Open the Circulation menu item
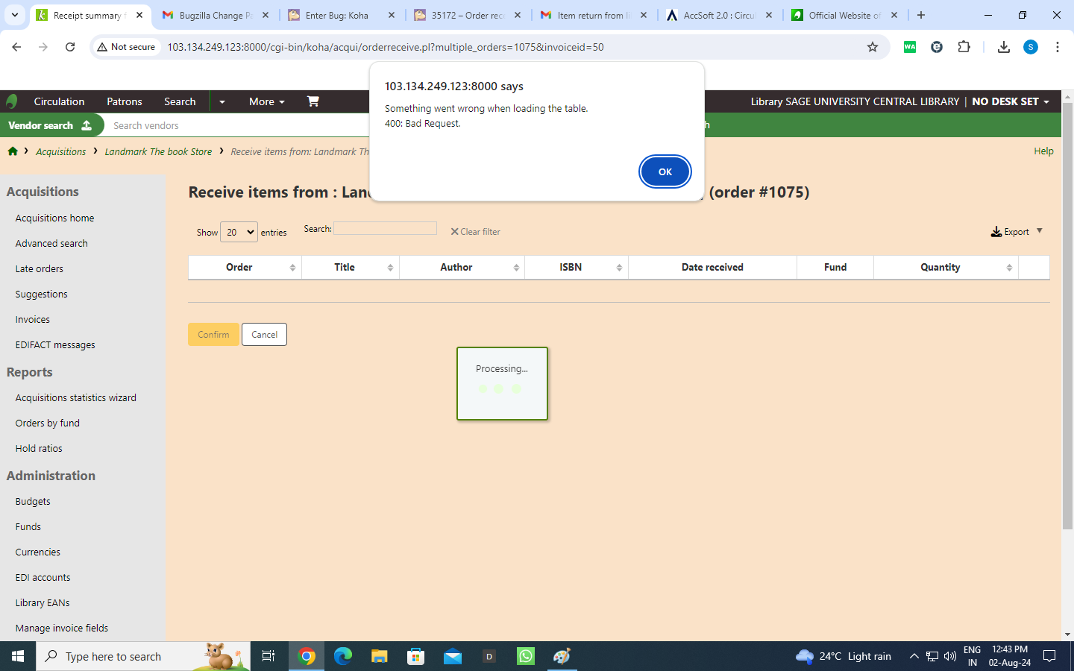Viewport: 1074px width, 671px height. tap(59, 101)
